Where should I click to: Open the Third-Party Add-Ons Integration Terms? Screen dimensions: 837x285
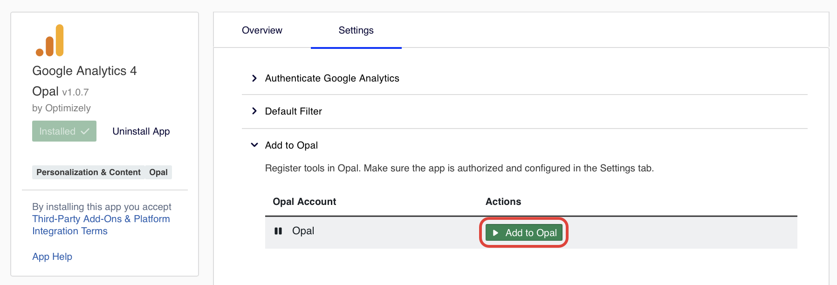101,219
